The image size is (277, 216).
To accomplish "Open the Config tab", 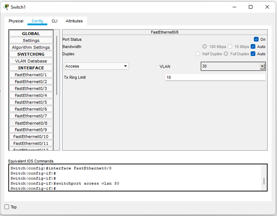I will [37, 21].
